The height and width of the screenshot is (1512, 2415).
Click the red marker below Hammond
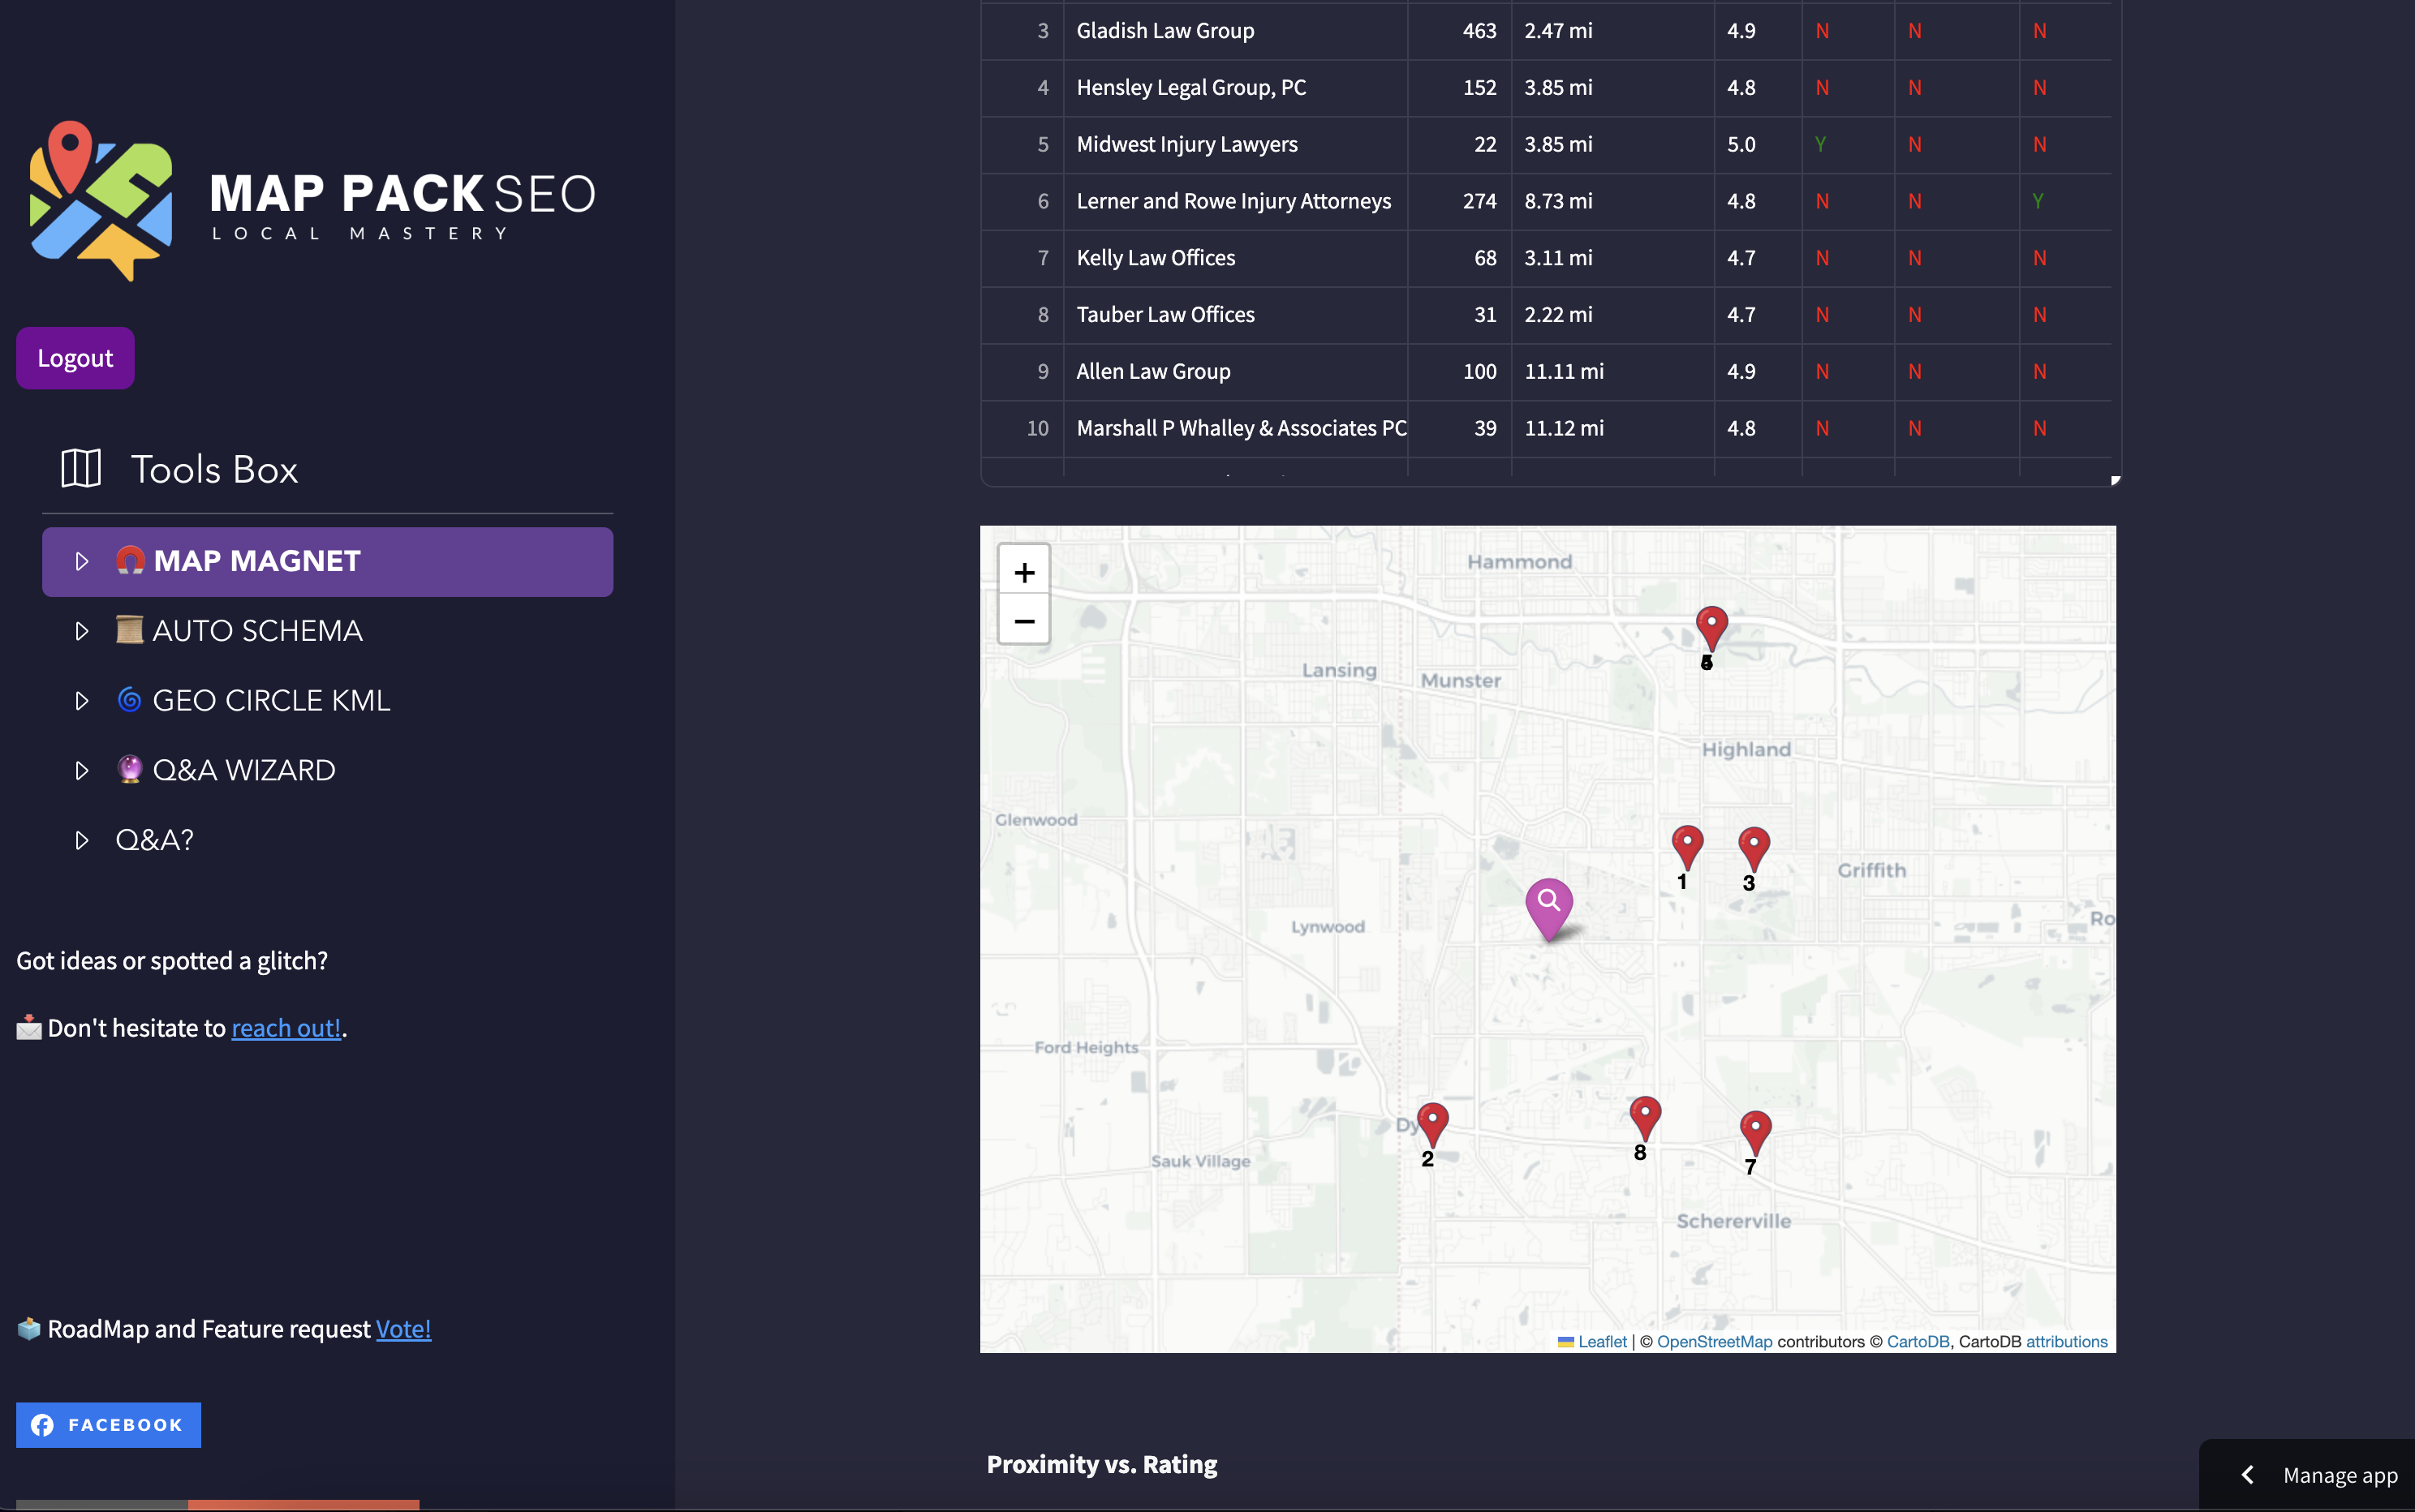(1711, 629)
